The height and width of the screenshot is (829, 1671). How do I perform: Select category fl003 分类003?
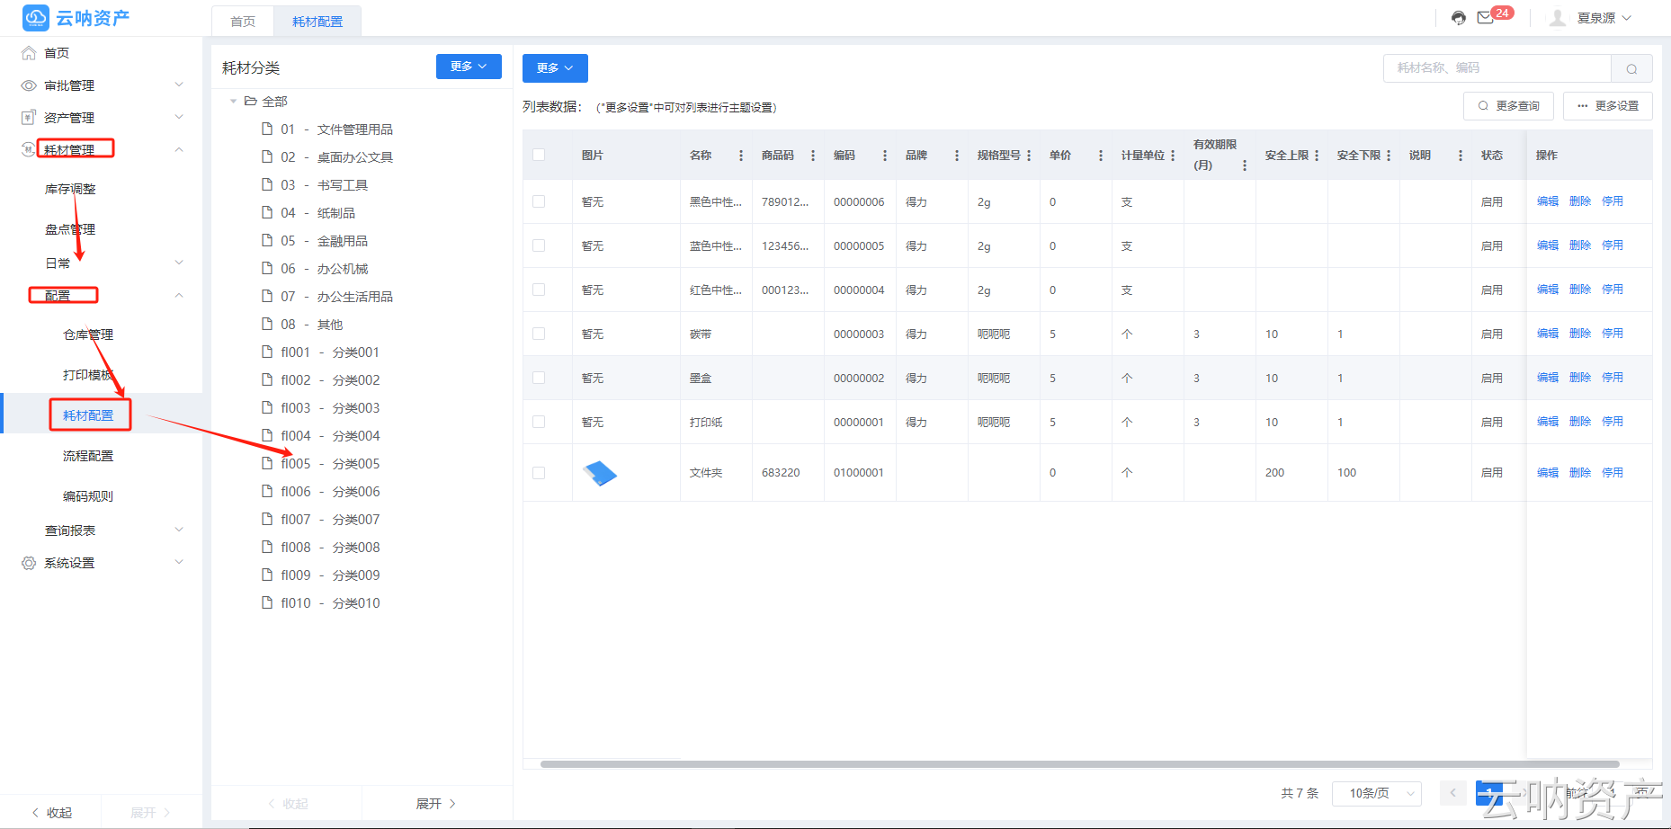point(330,408)
